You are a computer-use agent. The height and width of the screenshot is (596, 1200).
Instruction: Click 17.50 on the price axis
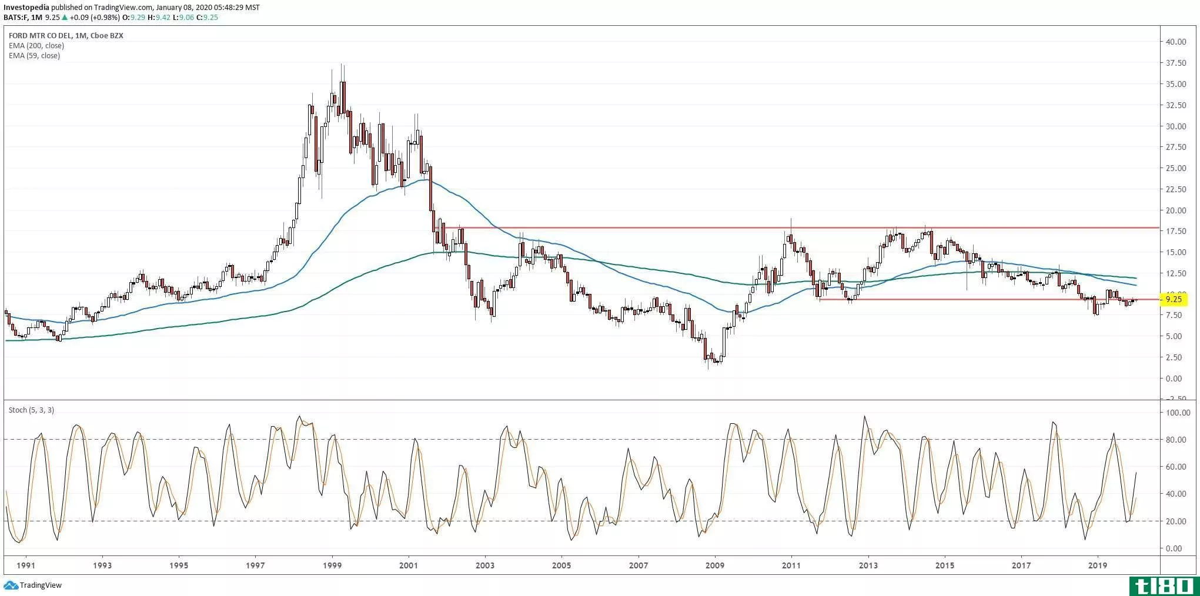[x=1175, y=231]
